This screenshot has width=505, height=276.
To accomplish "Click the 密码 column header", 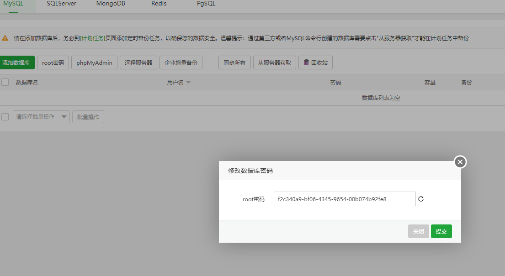I will (x=335, y=83).
